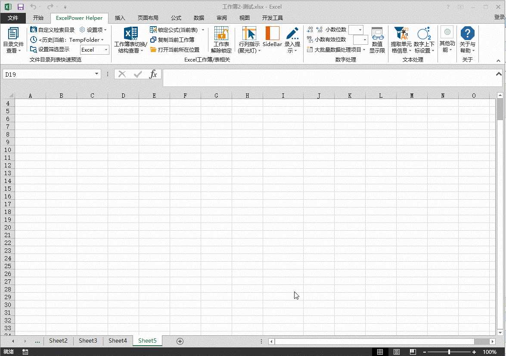Switch to the 页面布局 tab
The width and height of the screenshot is (506, 356).
point(148,18)
